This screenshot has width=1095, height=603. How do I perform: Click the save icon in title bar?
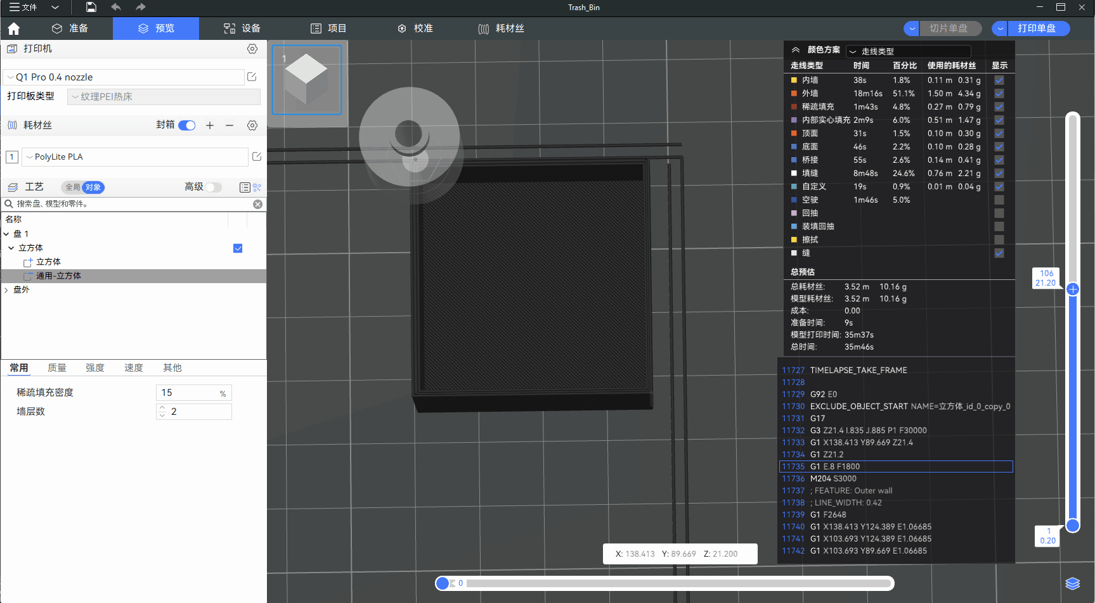[91, 7]
